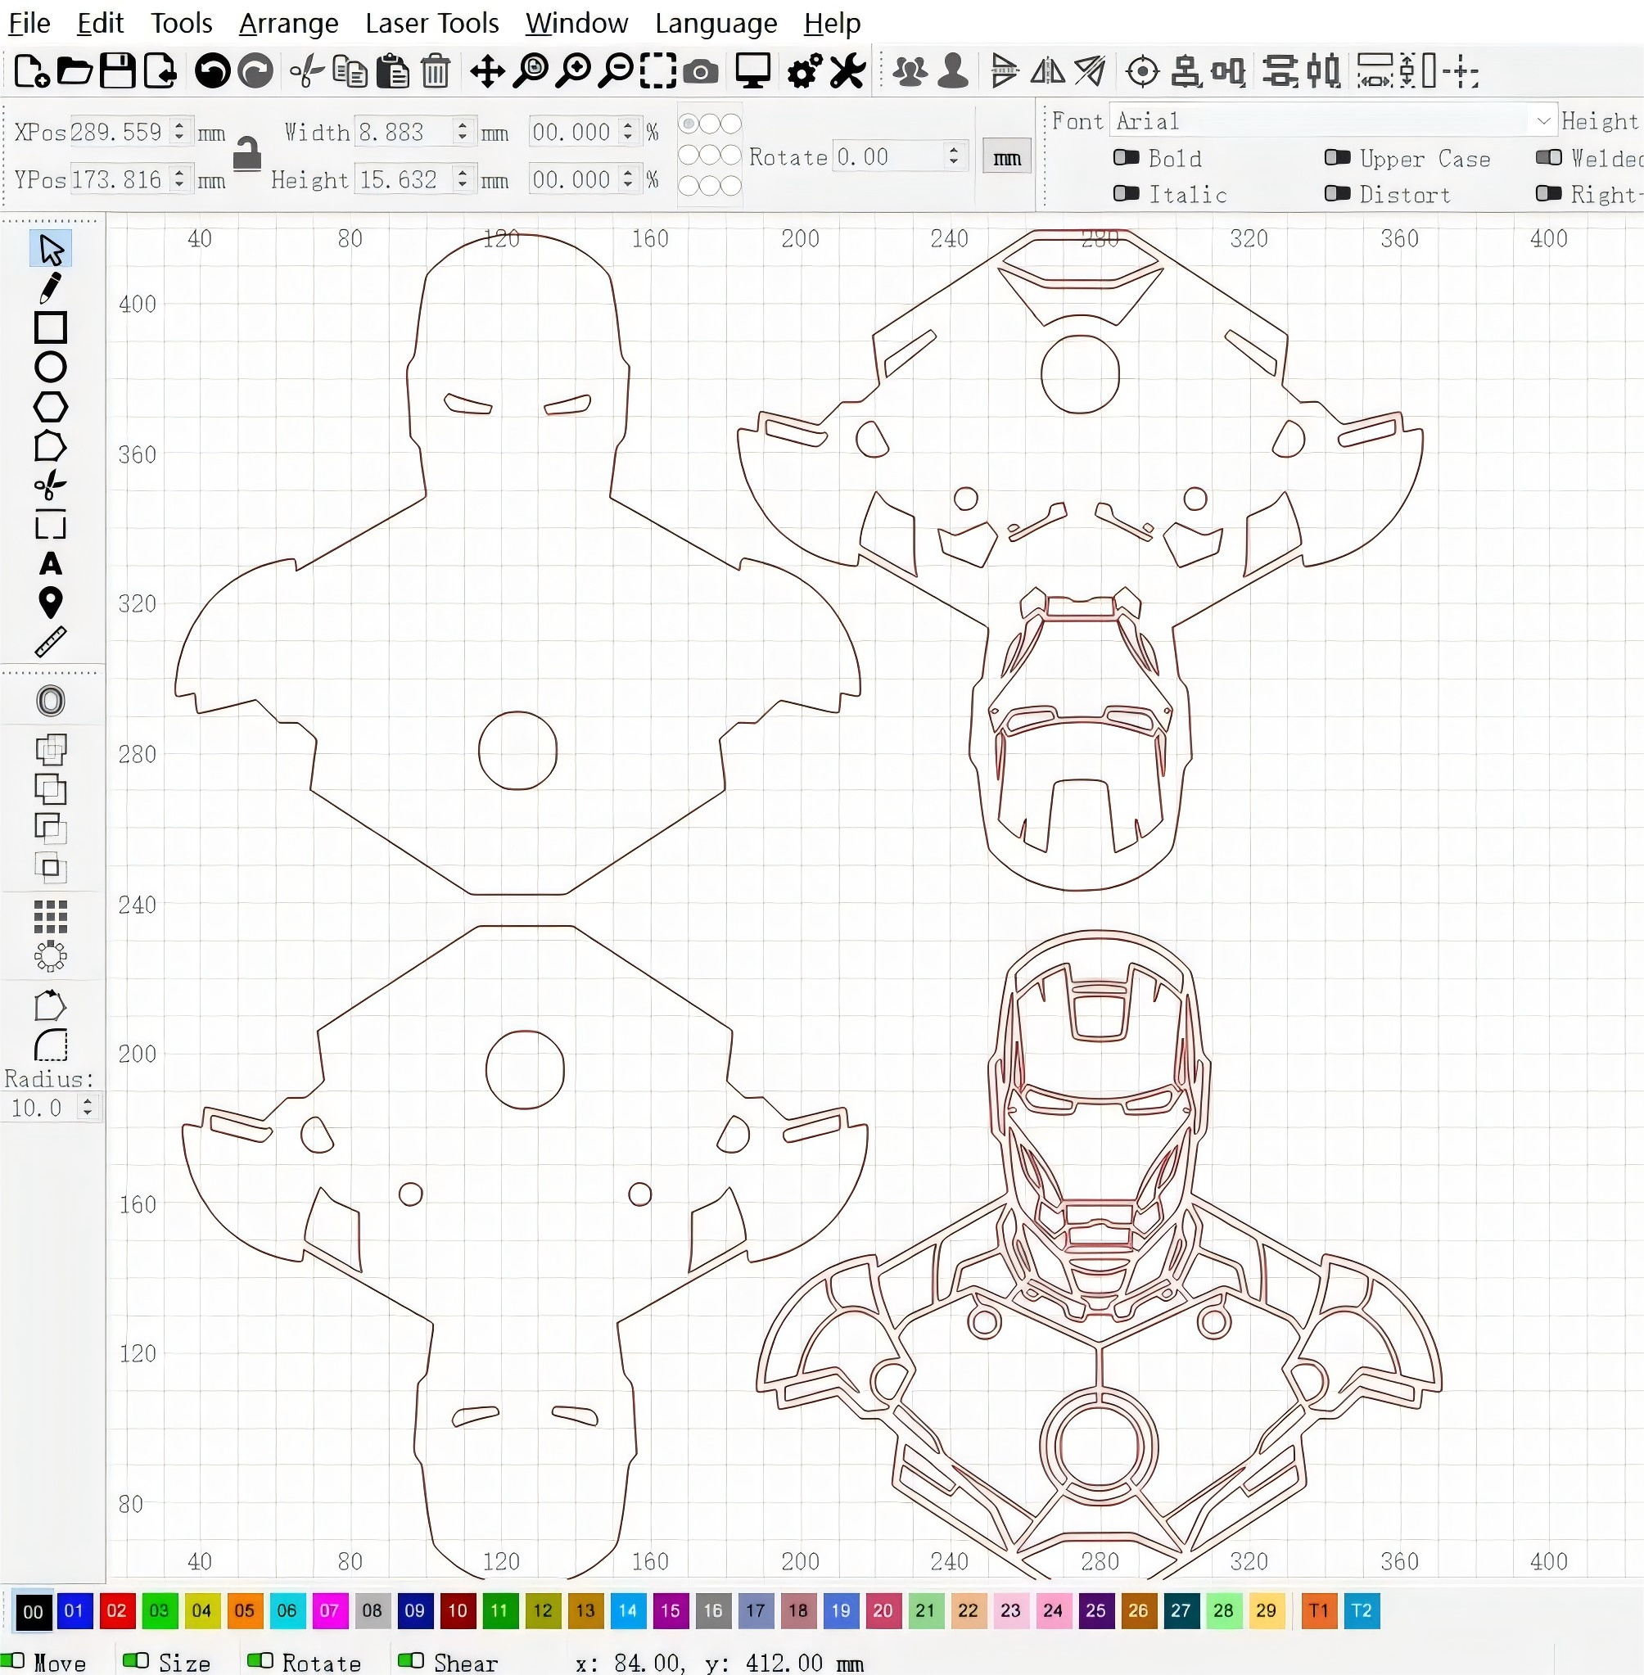Toggle the Shear lock switch
Screen dimensions: 1644x1675
click(x=411, y=1659)
